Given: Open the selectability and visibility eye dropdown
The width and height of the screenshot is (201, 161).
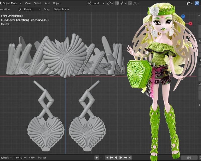Looking at the screenshot, I should (190, 3).
